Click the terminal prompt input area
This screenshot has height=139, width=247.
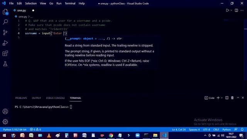[x=71, y=107]
